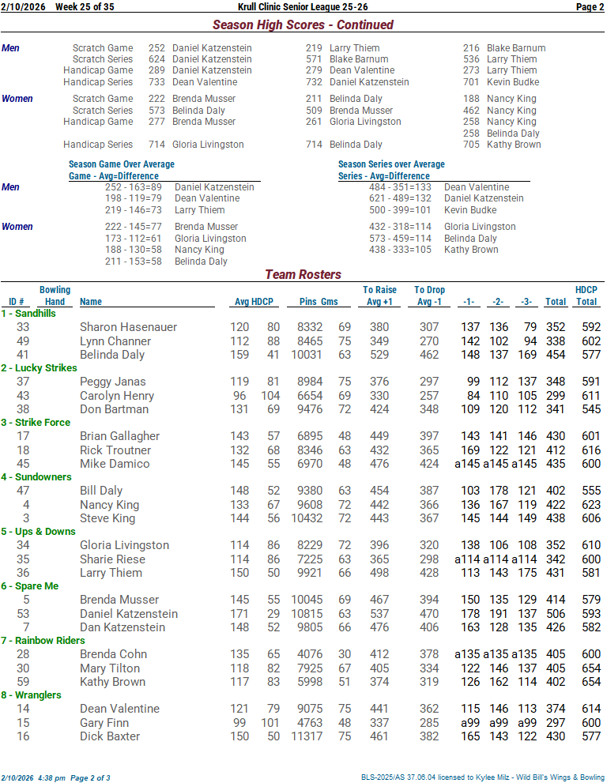
Task: Select the 'Season Series over Average' heading
Action: pos(391,164)
